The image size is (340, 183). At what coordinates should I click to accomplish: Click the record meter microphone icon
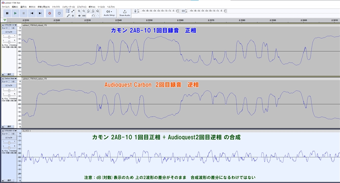[x=135, y=11]
